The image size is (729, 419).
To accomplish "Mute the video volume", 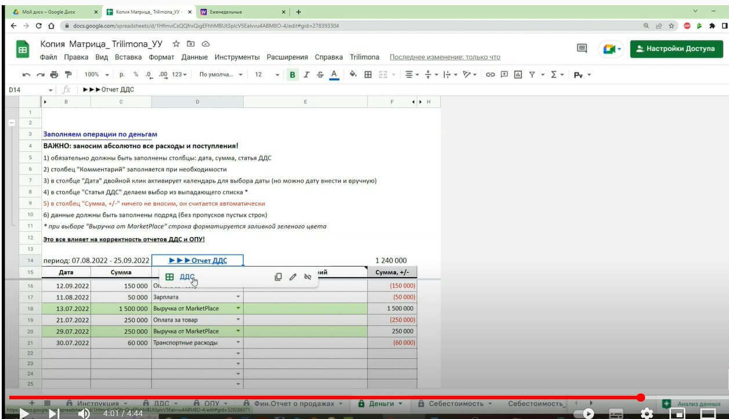I will [x=84, y=413].
